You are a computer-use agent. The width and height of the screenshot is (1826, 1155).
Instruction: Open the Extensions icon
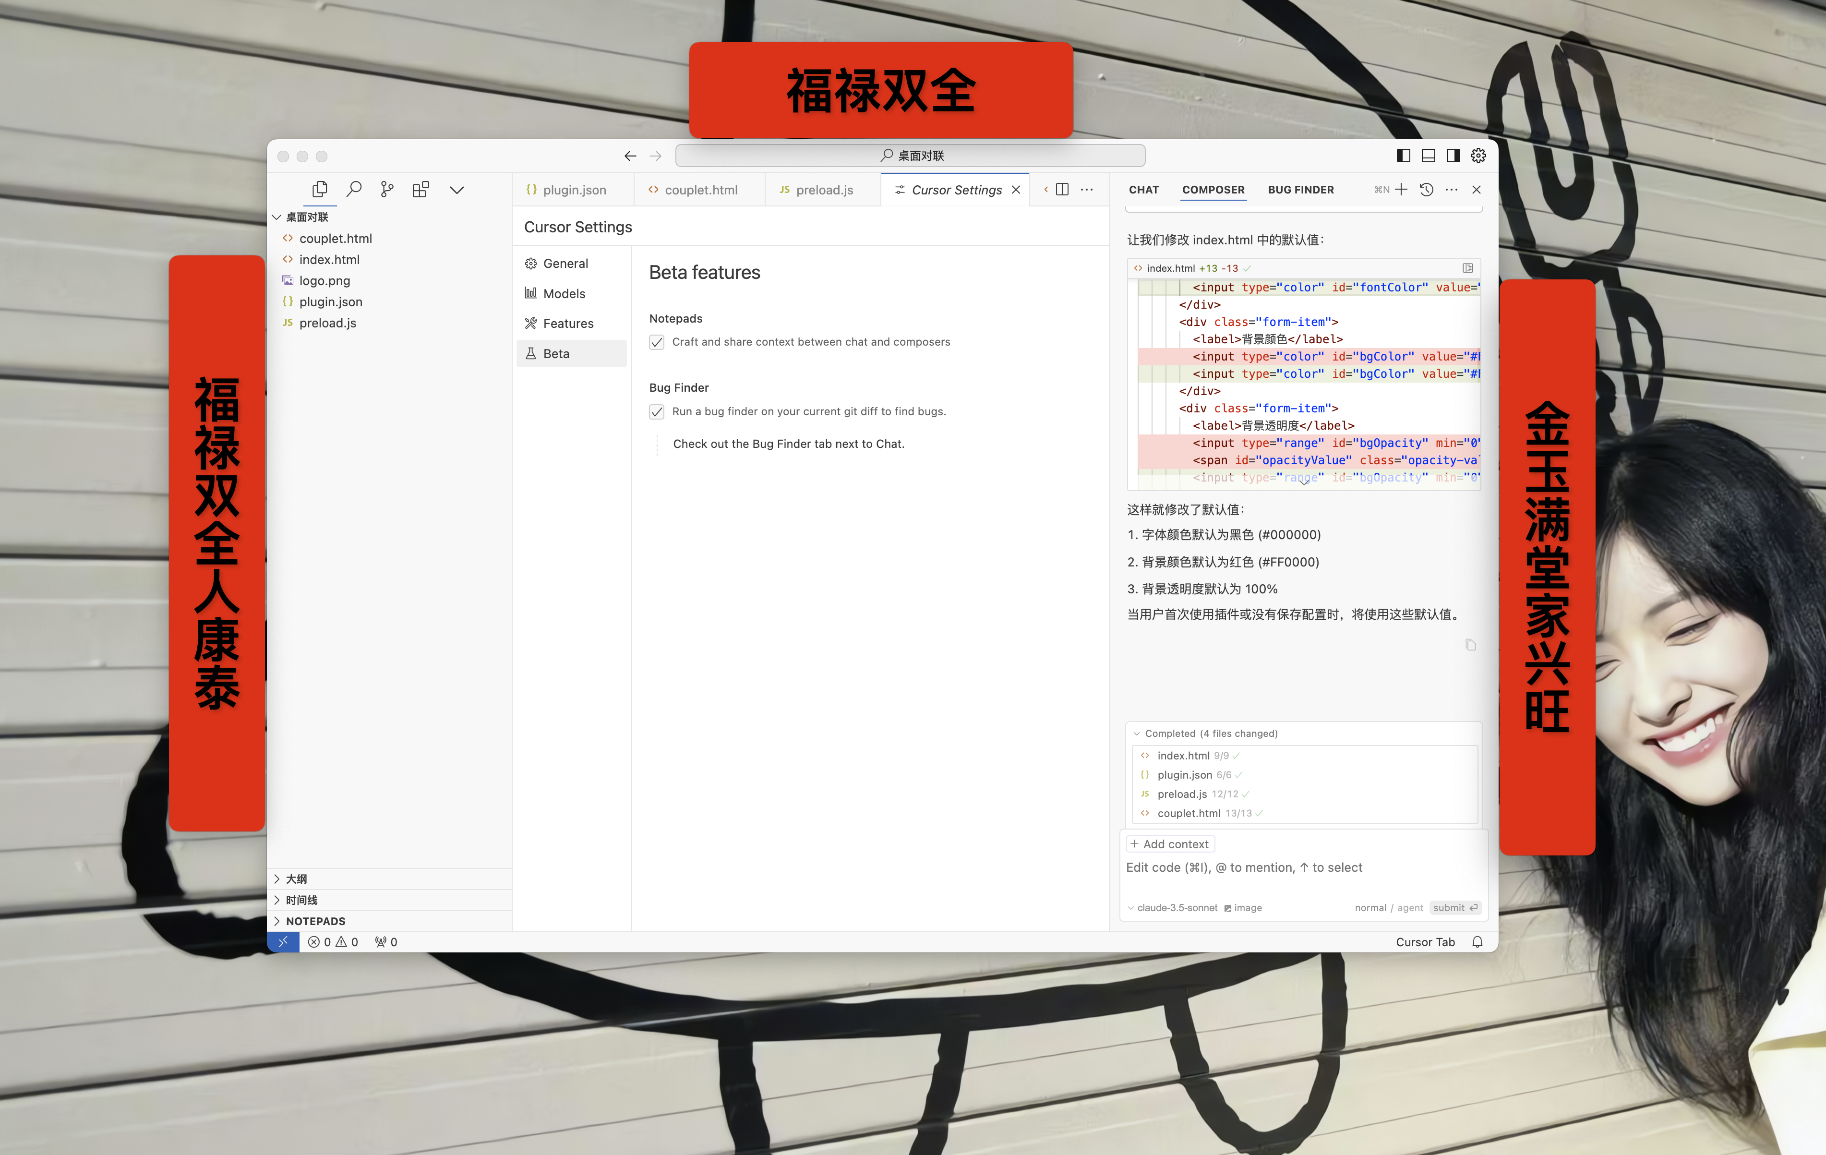421,190
